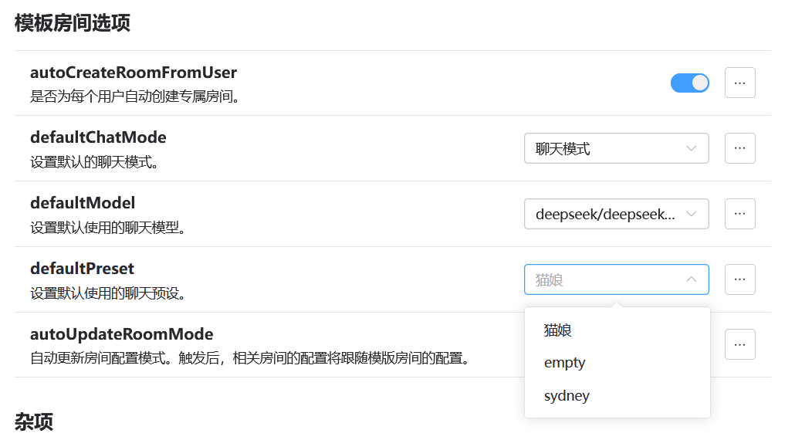
Task: Pick the sydney preset option
Action: (x=567, y=396)
